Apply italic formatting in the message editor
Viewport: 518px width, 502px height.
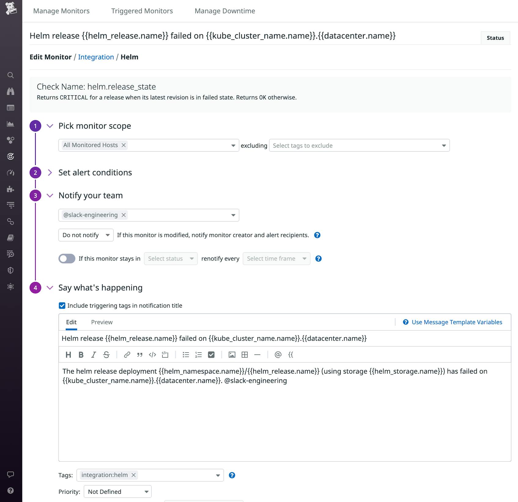click(x=93, y=355)
